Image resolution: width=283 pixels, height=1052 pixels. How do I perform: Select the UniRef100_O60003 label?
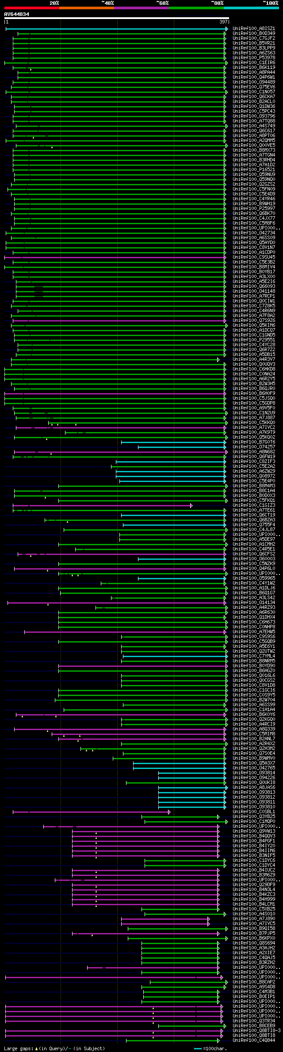click(254, 559)
